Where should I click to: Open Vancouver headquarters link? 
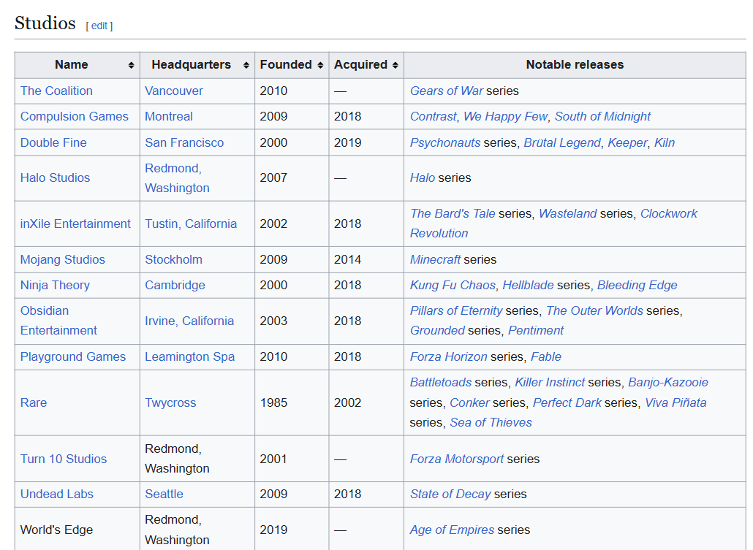coord(174,91)
